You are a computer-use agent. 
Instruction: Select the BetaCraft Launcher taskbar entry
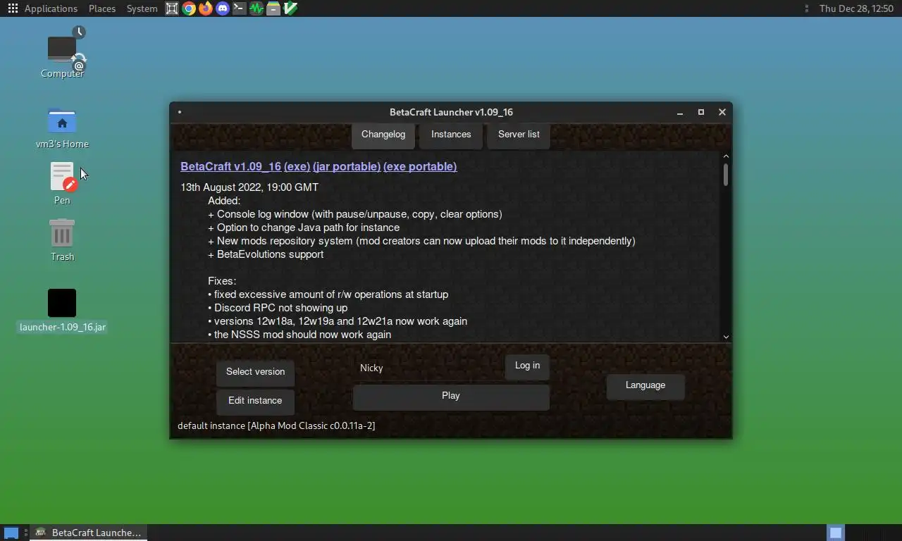89,533
